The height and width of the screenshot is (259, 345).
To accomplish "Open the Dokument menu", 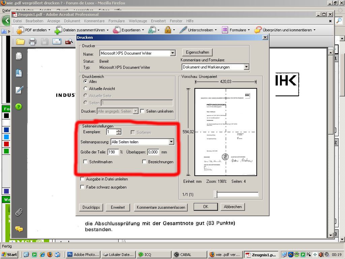I will point(72,21).
